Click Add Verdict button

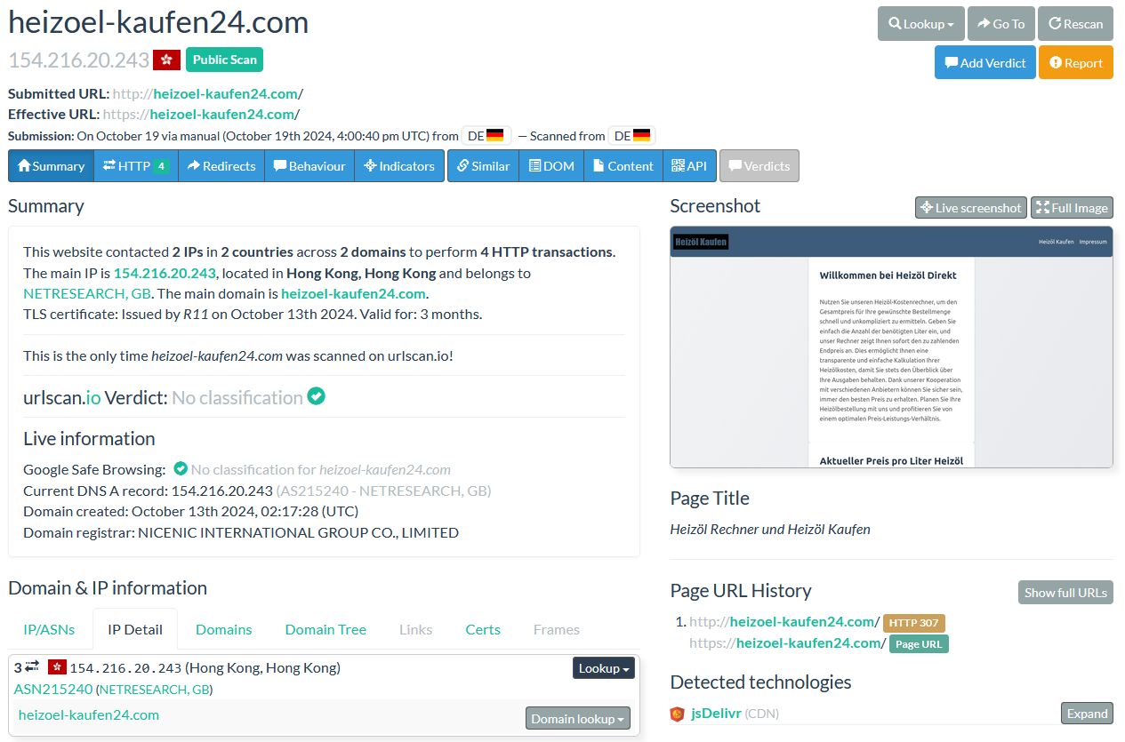pyautogui.click(x=985, y=62)
